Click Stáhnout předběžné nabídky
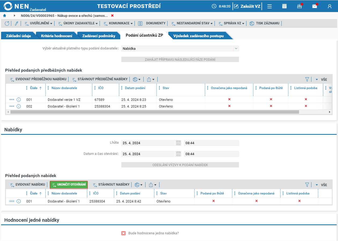 coord(100,79)
